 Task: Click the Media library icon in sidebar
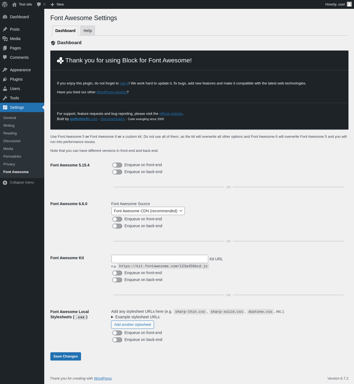pyautogui.click(x=5, y=39)
